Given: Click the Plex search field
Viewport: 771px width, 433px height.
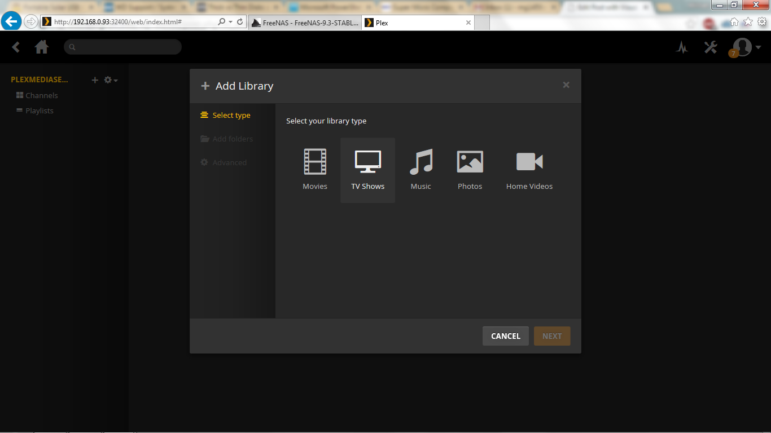Looking at the screenshot, I should 123,47.
